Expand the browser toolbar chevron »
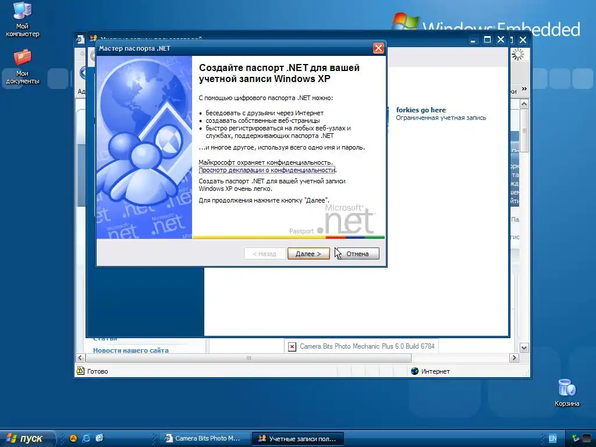The width and height of the screenshot is (596, 447). click(x=524, y=89)
